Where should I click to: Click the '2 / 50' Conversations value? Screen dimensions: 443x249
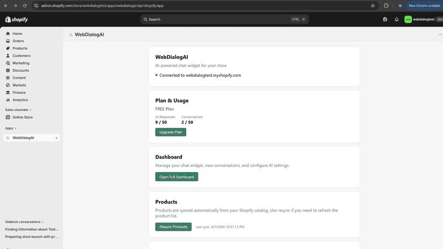(x=187, y=122)
